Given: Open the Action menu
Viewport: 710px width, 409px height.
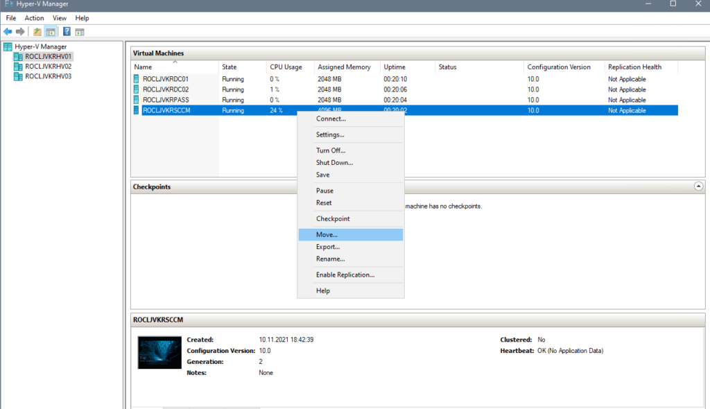Looking at the screenshot, I should pyautogui.click(x=34, y=18).
